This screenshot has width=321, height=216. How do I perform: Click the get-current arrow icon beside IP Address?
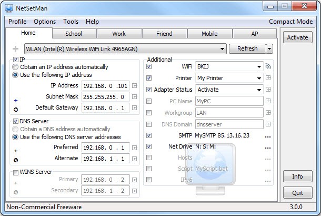135,86
